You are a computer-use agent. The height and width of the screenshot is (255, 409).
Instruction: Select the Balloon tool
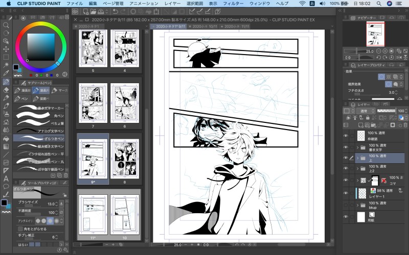tap(6, 187)
